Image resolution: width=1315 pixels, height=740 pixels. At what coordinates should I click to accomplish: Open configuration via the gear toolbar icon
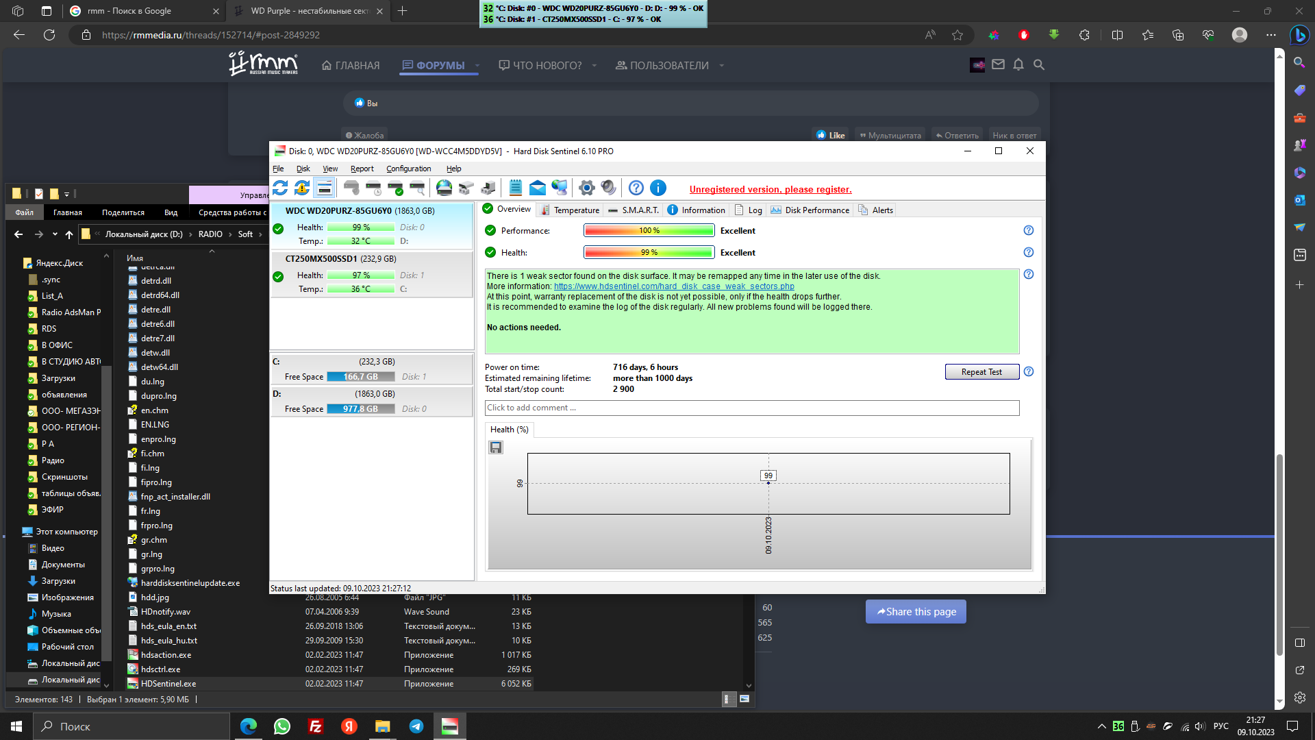pos(586,188)
